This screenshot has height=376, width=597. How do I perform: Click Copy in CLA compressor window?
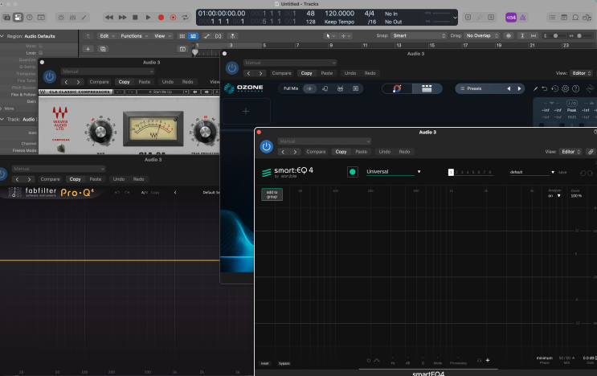pyautogui.click(x=124, y=82)
